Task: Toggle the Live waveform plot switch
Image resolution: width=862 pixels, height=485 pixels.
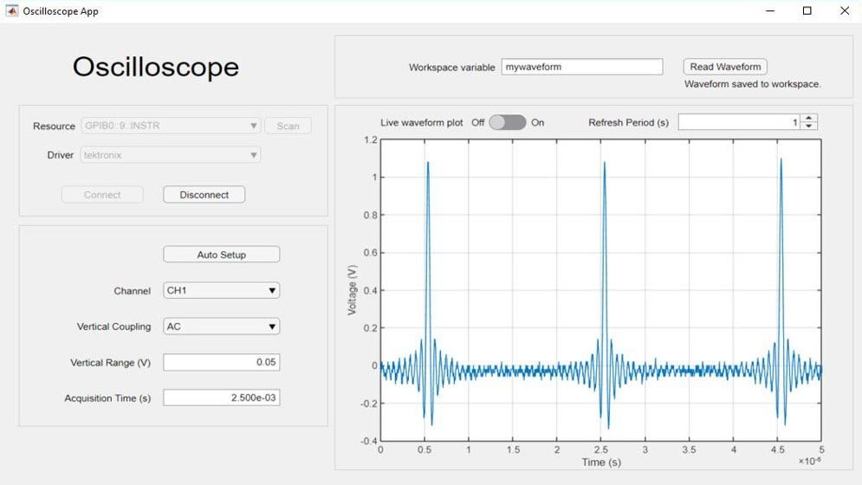Action: coord(508,123)
